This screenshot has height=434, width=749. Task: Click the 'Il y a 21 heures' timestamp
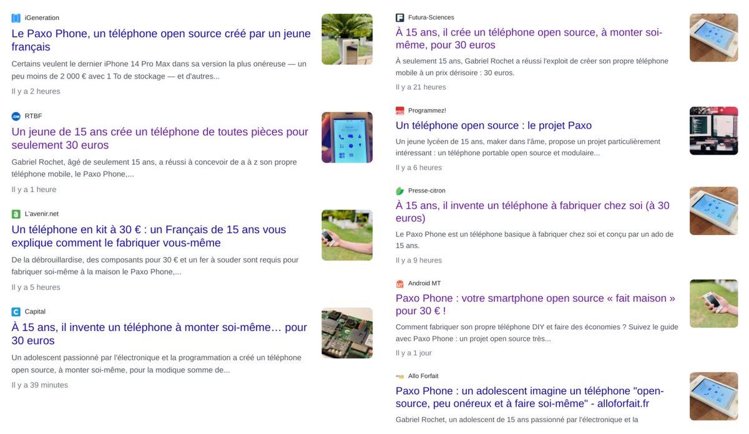[x=421, y=87]
